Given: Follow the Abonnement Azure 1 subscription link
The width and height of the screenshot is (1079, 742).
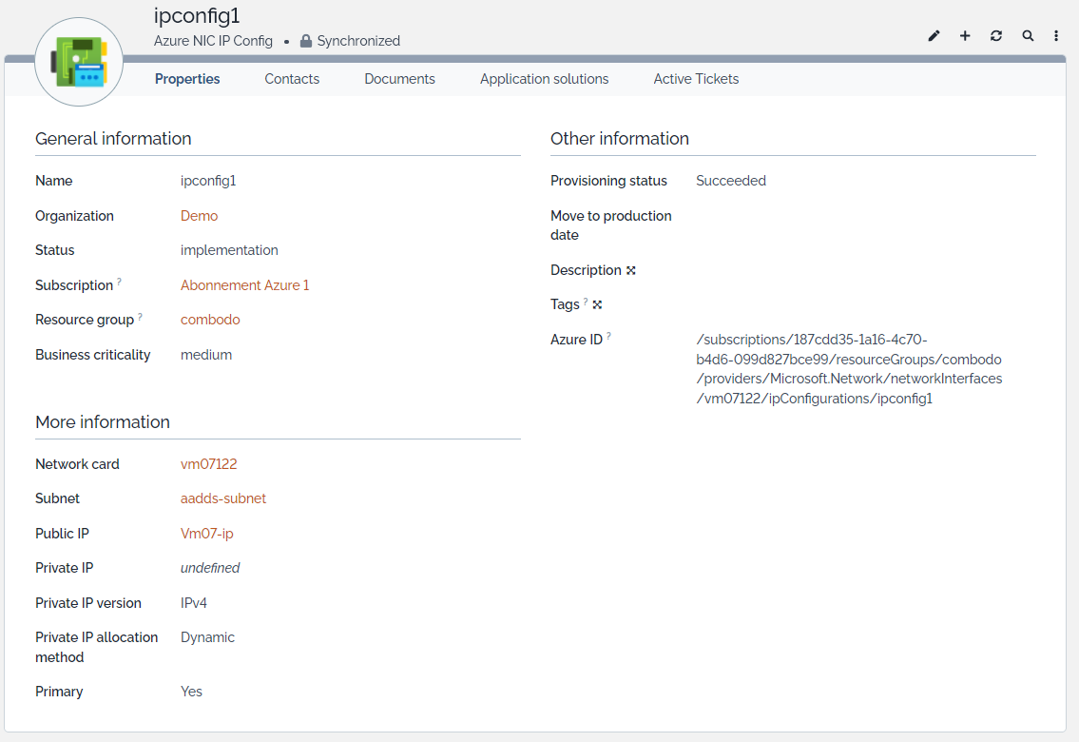Looking at the screenshot, I should coord(244,285).
